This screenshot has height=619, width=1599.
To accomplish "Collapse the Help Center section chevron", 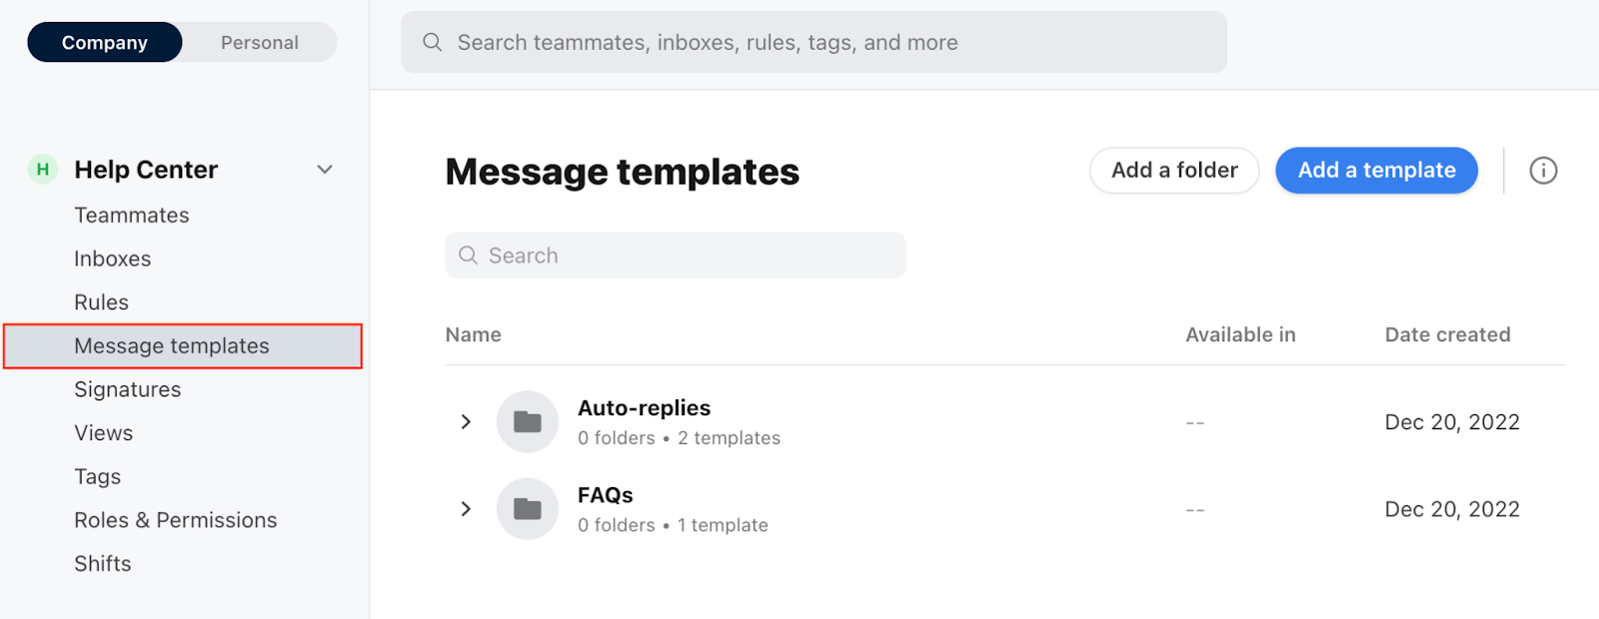I will [325, 170].
